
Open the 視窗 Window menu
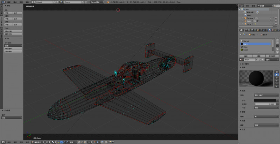coord(21,2)
